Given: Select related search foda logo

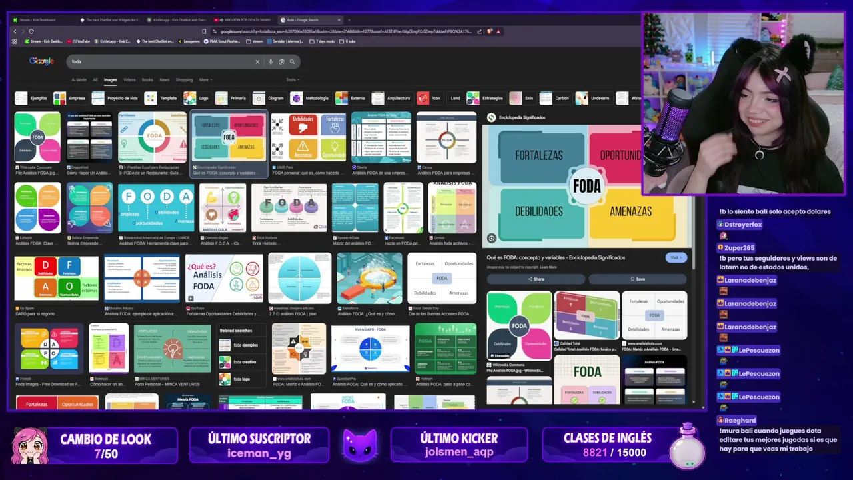Looking at the screenshot, I should coord(242,379).
